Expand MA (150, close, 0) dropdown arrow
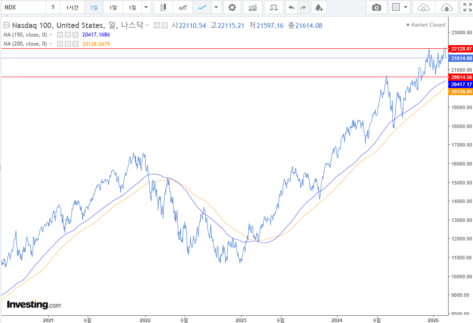Screen dimensions: 473x323 pos(51,35)
